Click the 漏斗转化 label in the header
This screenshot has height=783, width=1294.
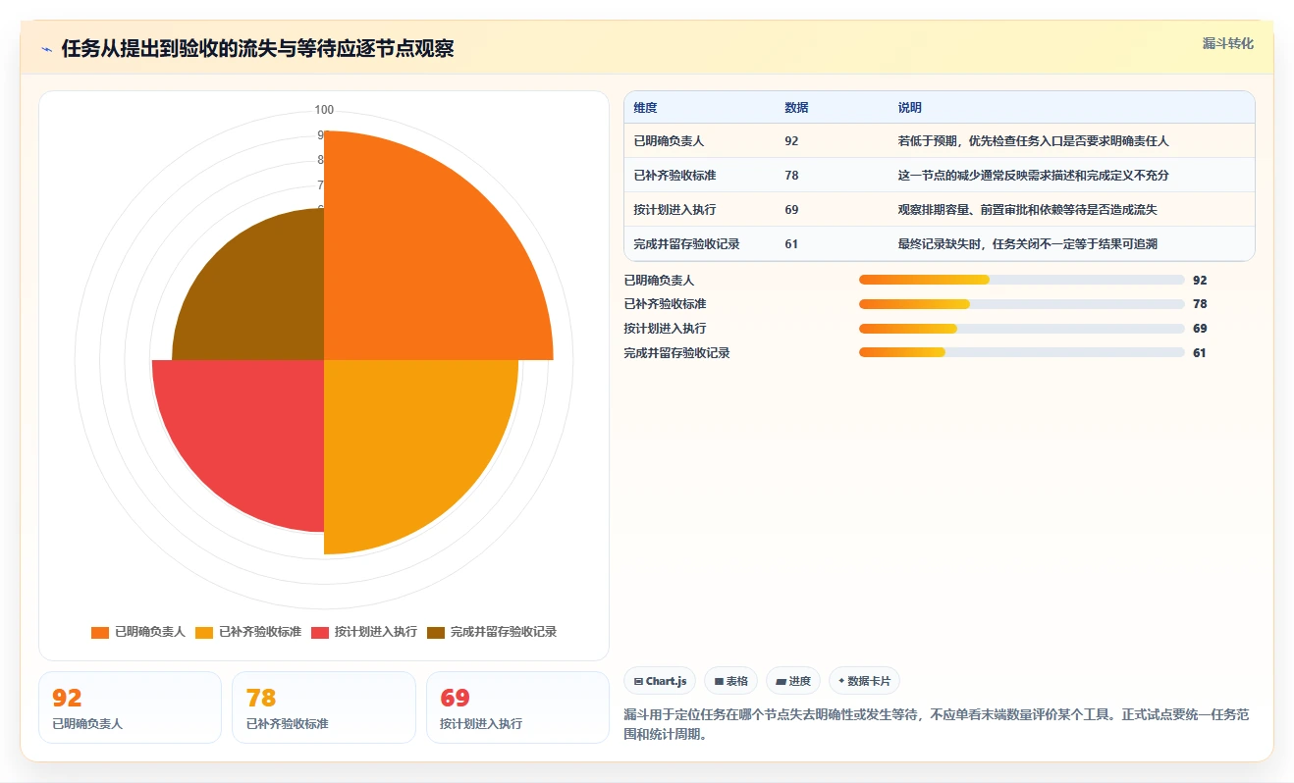pyautogui.click(x=1228, y=44)
